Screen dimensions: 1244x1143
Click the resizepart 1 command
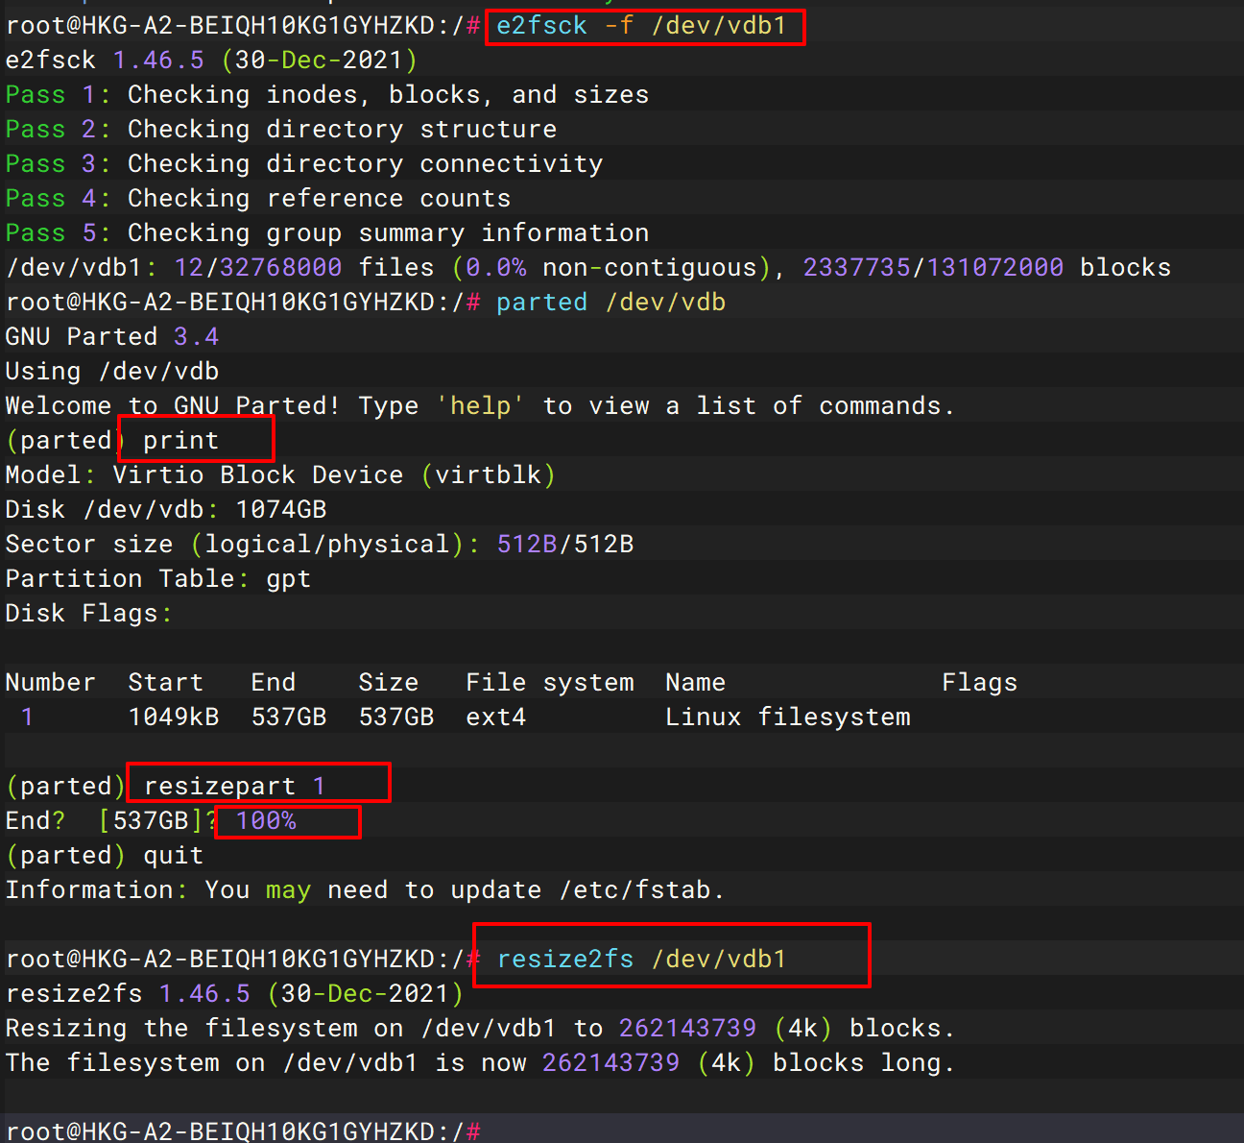tap(234, 787)
